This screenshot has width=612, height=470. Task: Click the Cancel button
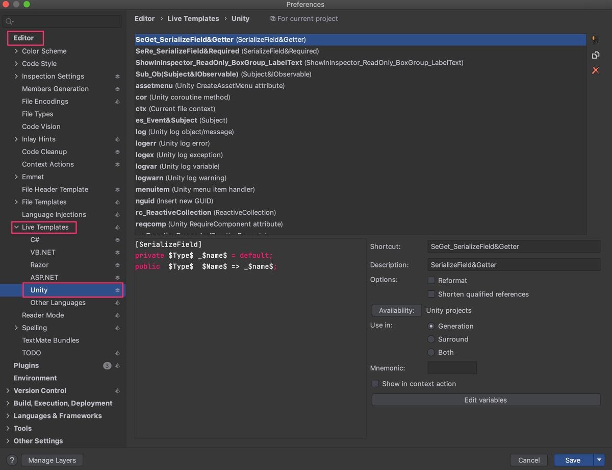point(529,460)
